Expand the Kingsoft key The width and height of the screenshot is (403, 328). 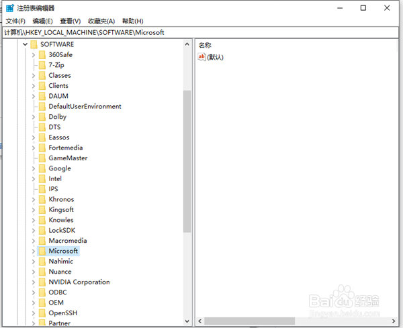[34, 210]
